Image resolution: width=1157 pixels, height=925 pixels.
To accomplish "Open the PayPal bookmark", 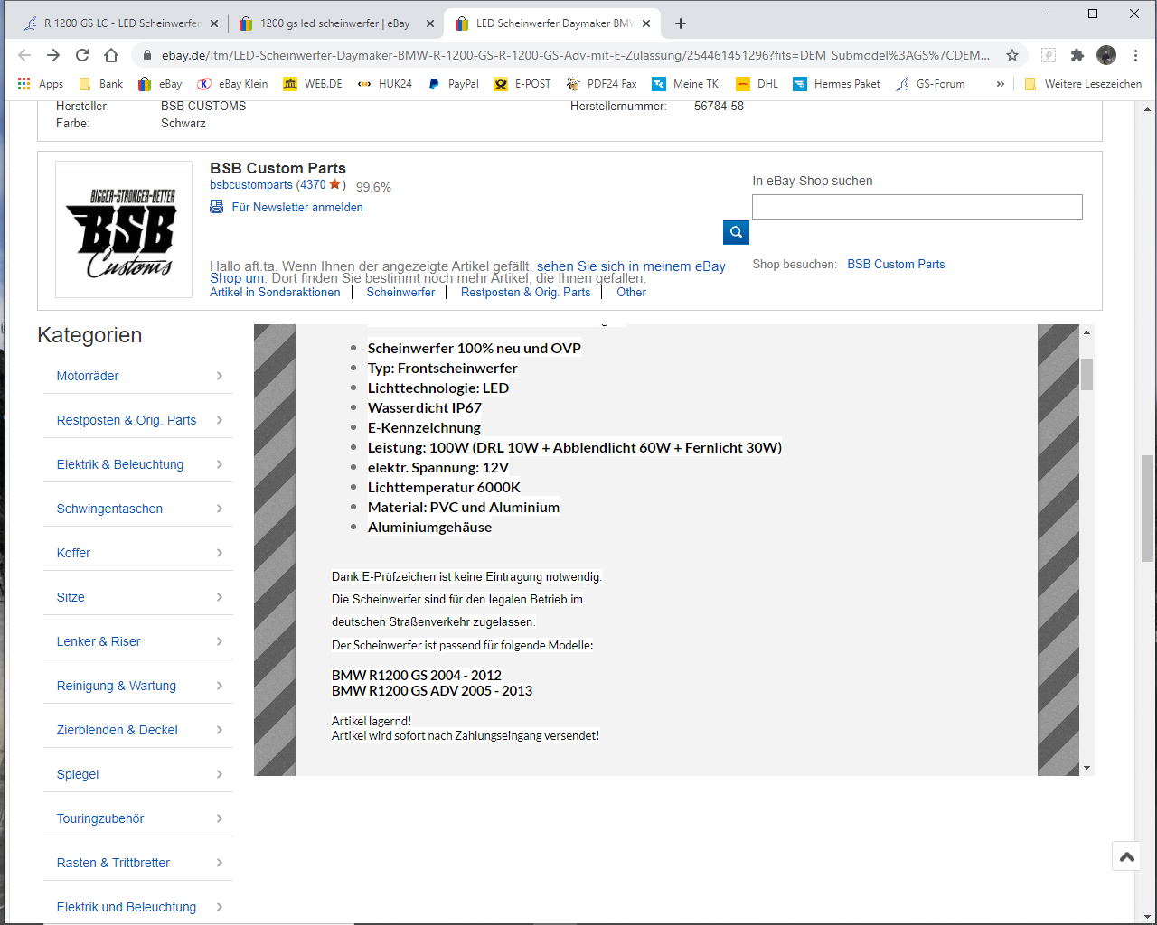I will (x=453, y=84).
